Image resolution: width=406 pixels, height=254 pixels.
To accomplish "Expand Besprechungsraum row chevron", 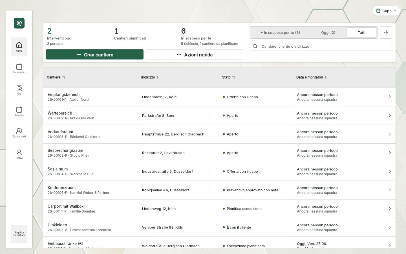I will pos(390,153).
